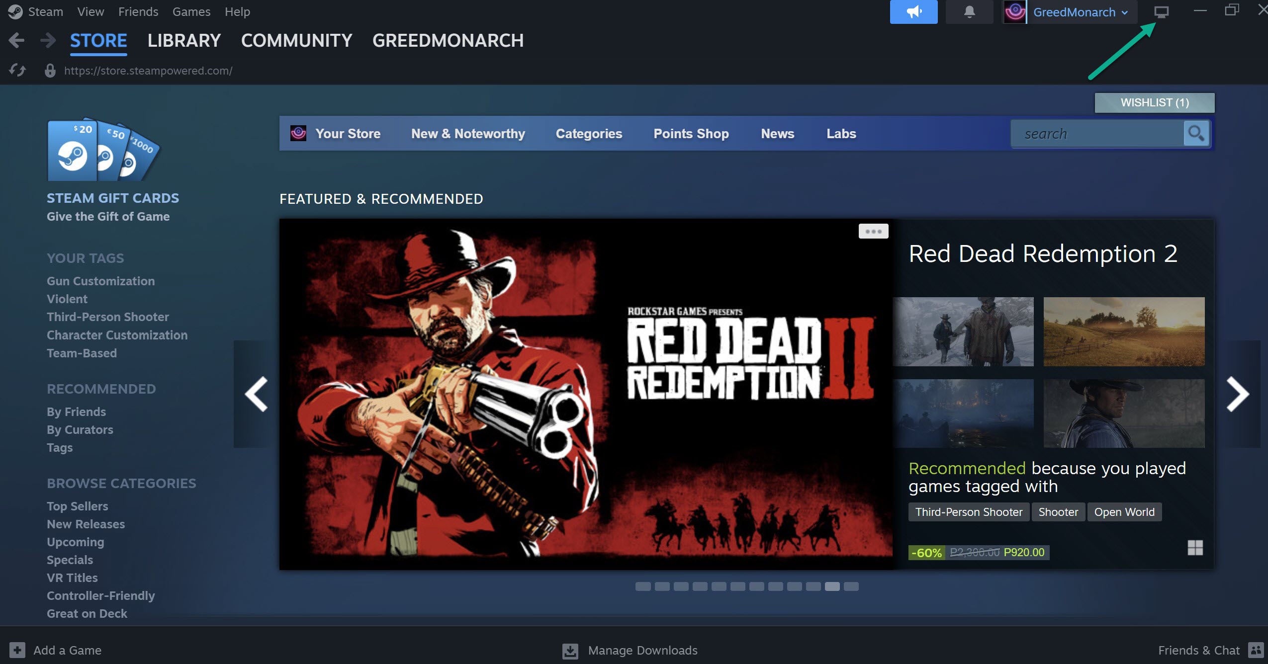1268x664 pixels.
Task: Open recommendations By Curators
Action: pyautogui.click(x=80, y=429)
